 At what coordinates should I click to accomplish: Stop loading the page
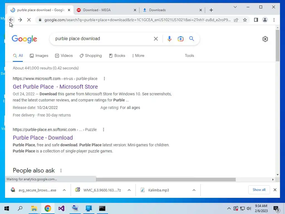[29, 20]
